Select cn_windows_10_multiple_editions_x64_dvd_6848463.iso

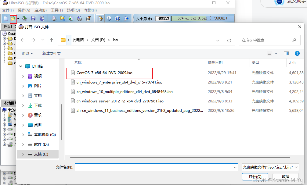[125, 92]
